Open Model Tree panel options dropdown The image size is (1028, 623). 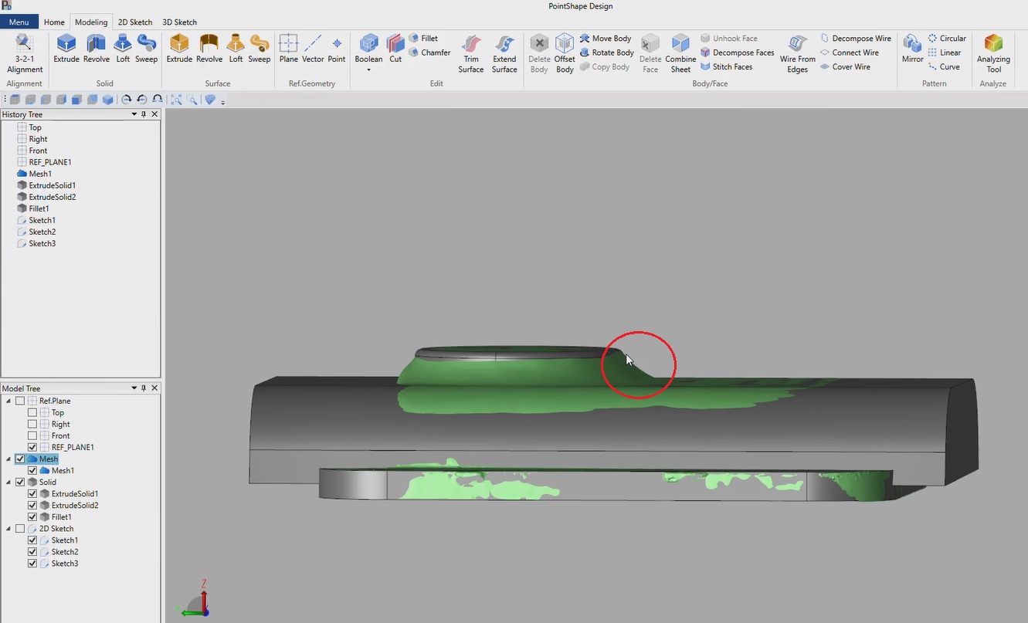(134, 388)
